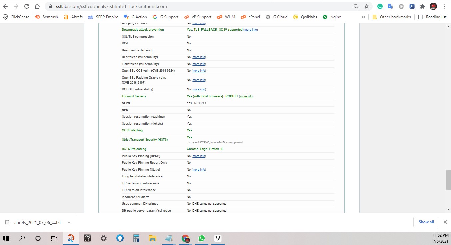Open the Reading list
The height and width of the screenshot is (245, 451).
[432, 17]
